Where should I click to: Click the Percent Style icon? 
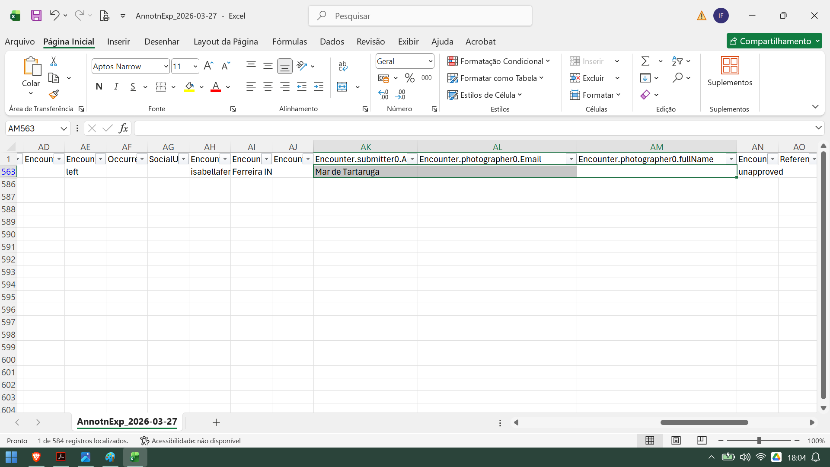[x=409, y=78]
